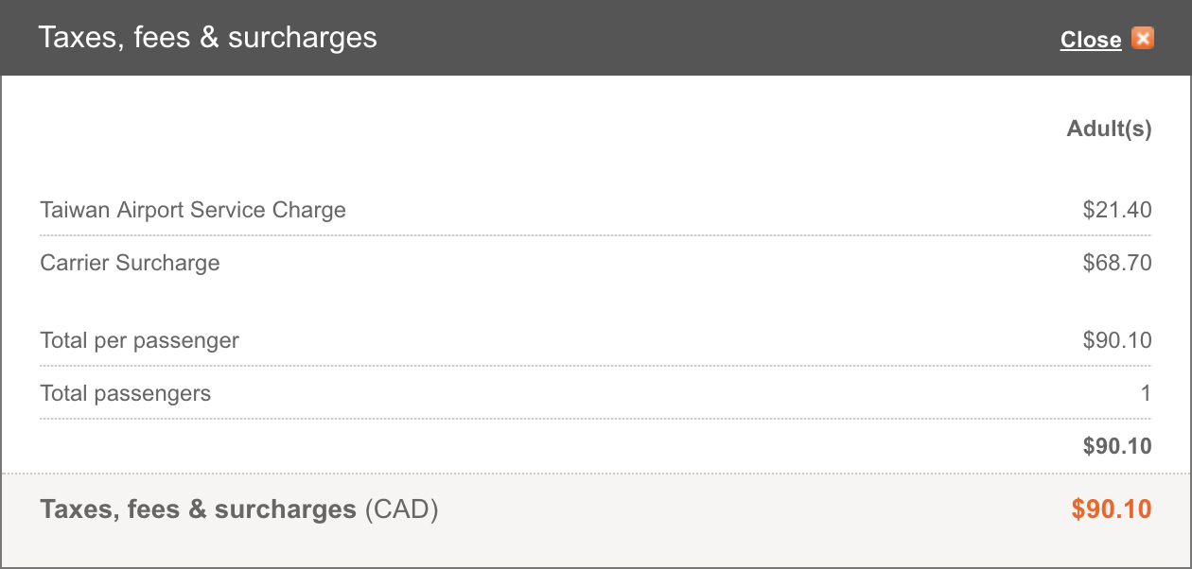Click the passenger count value 1

[1146, 393]
